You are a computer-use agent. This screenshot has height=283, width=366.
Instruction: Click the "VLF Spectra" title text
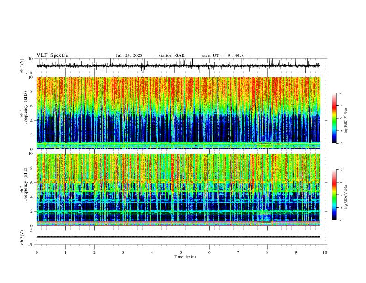tap(52, 55)
